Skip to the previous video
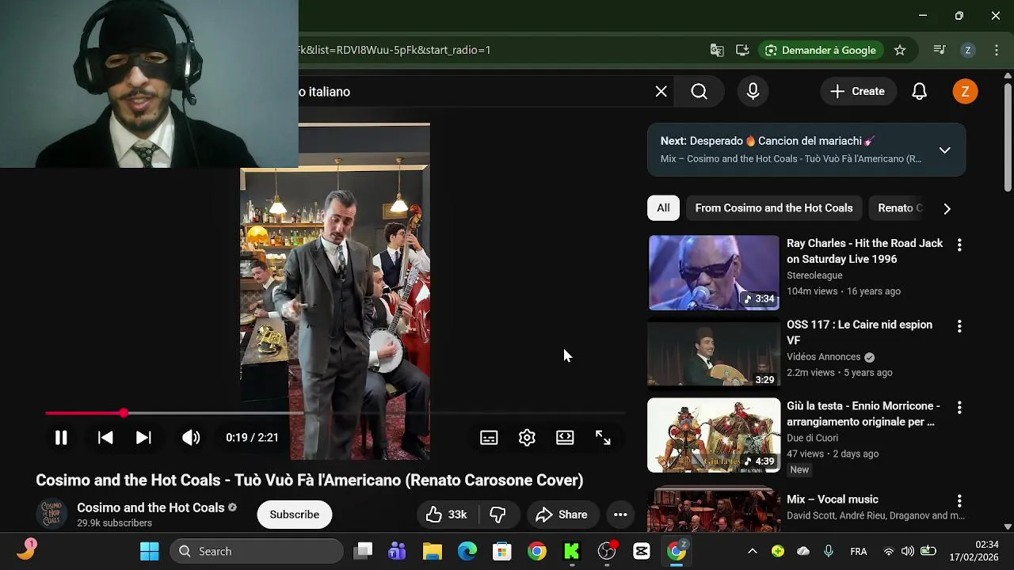This screenshot has width=1014, height=570. (x=105, y=438)
